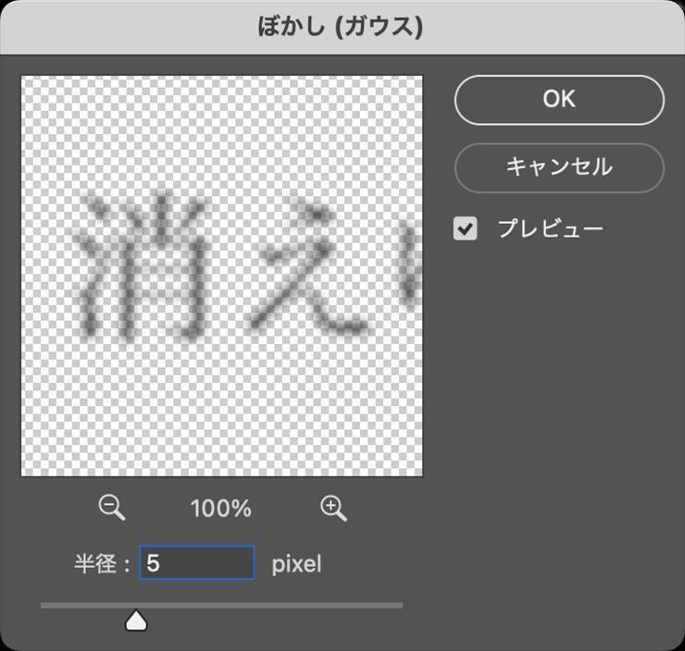Click the left end of the radius slider track
This screenshot has width=685, height=651.
pos(44,606)
